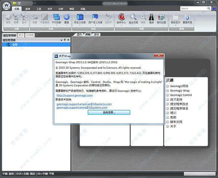The image size is (218, 178).
Task: Click the 平面着色 icon in the ribbon
Action: [x=45, y=17]
